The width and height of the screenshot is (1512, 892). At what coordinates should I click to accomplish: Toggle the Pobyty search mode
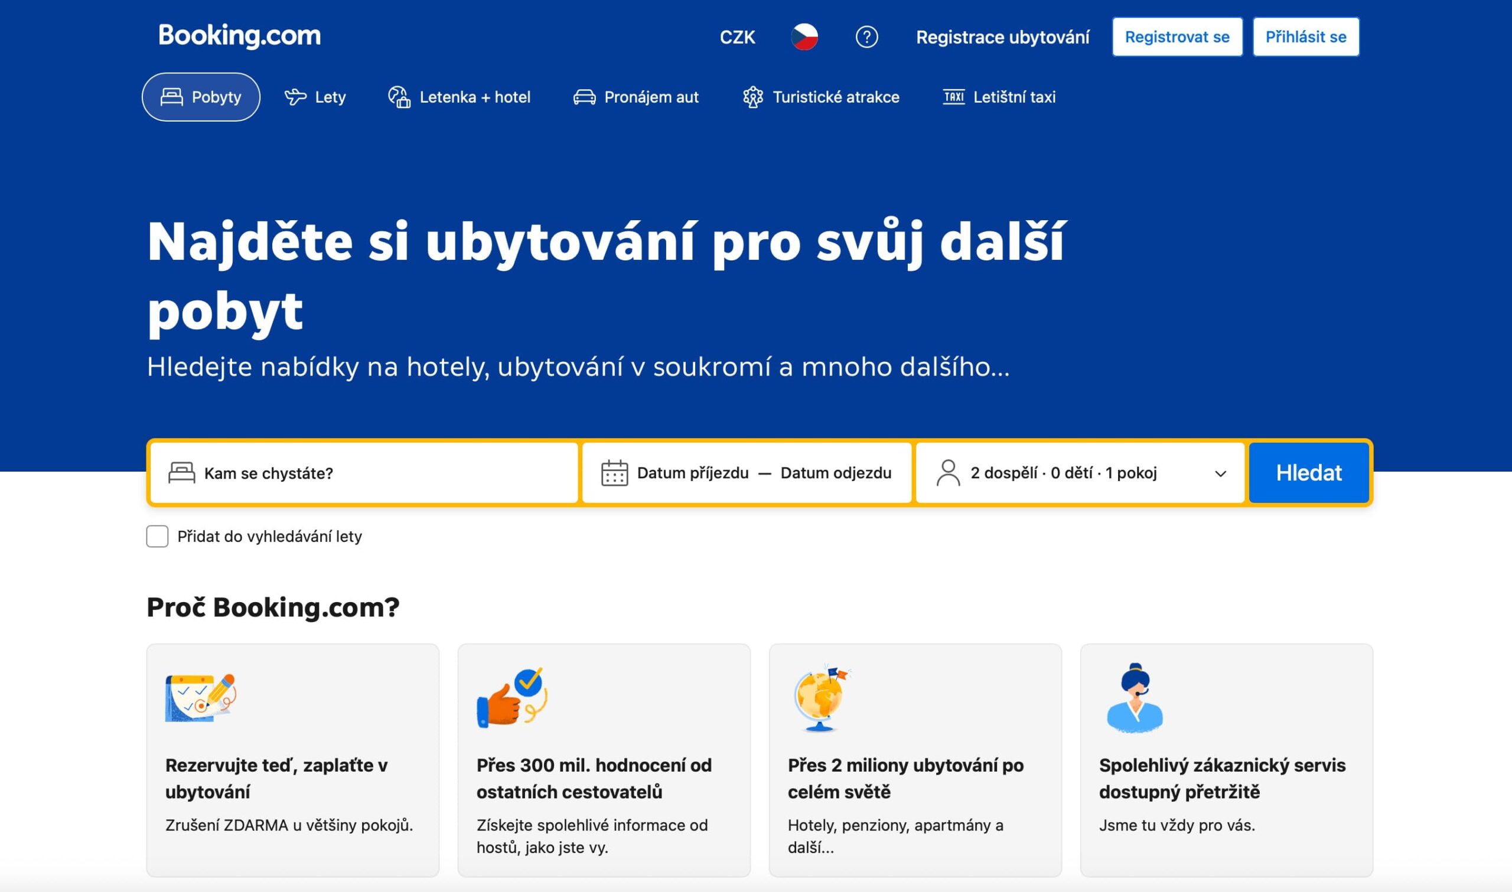coord(201,97)
